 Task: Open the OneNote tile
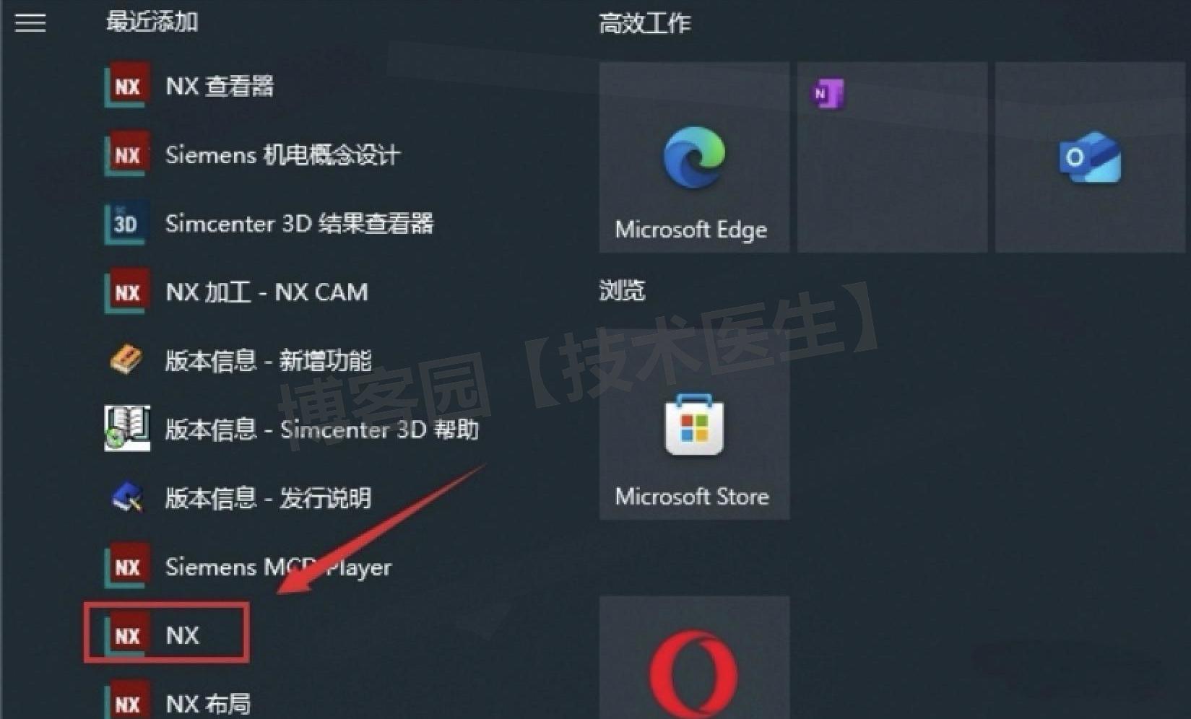coord(892,157)
